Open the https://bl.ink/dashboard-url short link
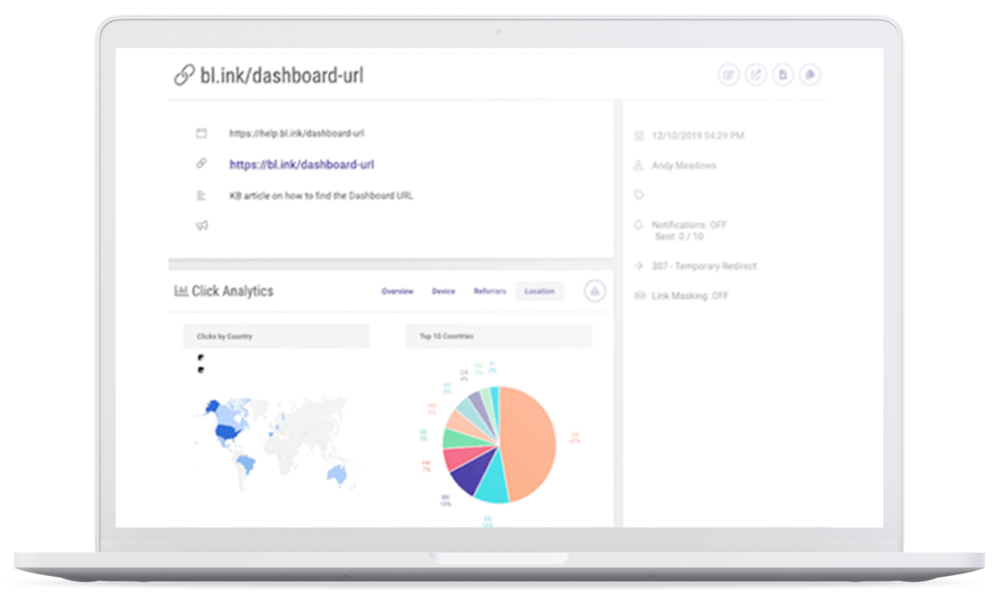Viewport: 998px width, 592px height. pos(302,165)
